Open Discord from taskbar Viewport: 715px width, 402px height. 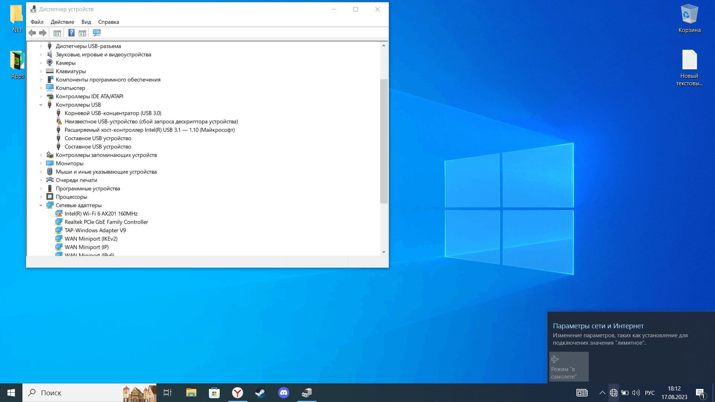coord(284,393)
